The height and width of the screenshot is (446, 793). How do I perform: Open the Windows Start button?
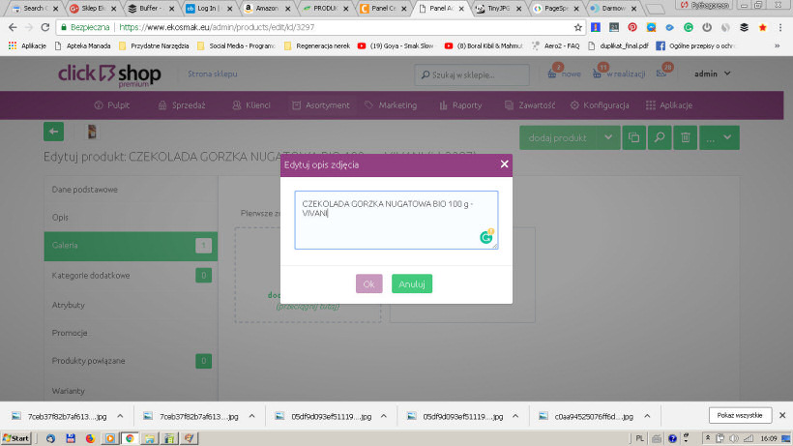(x=16, y=438)
